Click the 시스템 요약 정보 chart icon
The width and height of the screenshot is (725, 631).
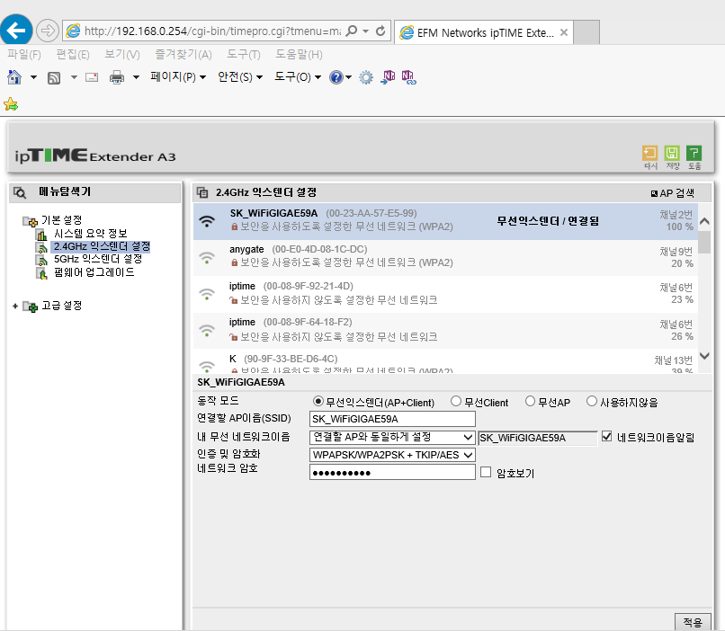tap(42, 235)
